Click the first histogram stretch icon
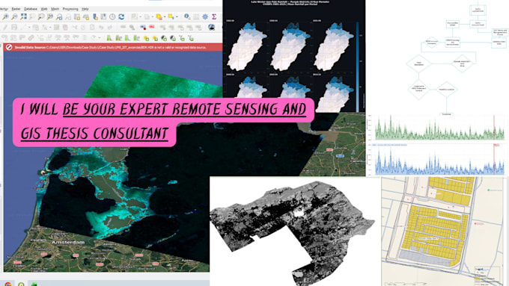The height and width of the screenshot is (286, 509). [109, 38]
